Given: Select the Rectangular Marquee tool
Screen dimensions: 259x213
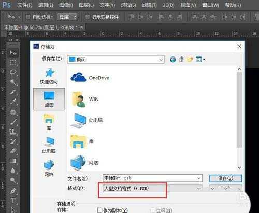Looking at the screenshot, I should 13,63.
